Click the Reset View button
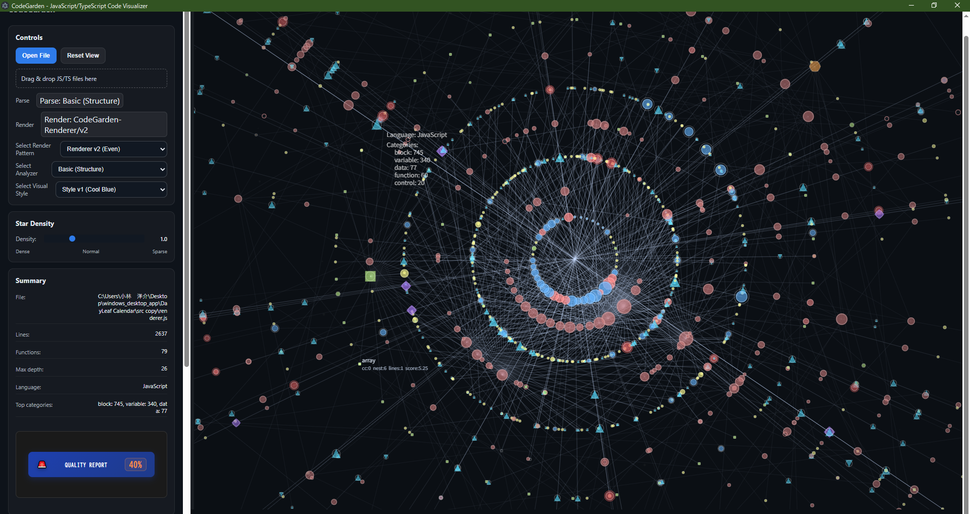The image size is (970, 514). point(82,55)
